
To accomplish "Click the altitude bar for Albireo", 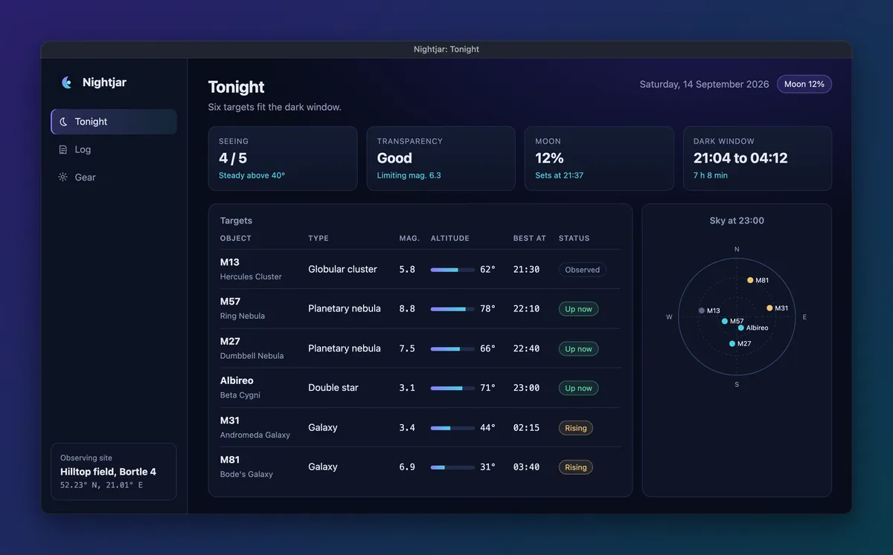I will click(x=452, y=388).
